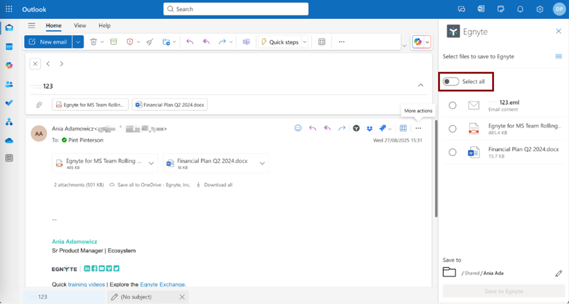
Task: Open the notifications bell icon
Action: [520, 9]
